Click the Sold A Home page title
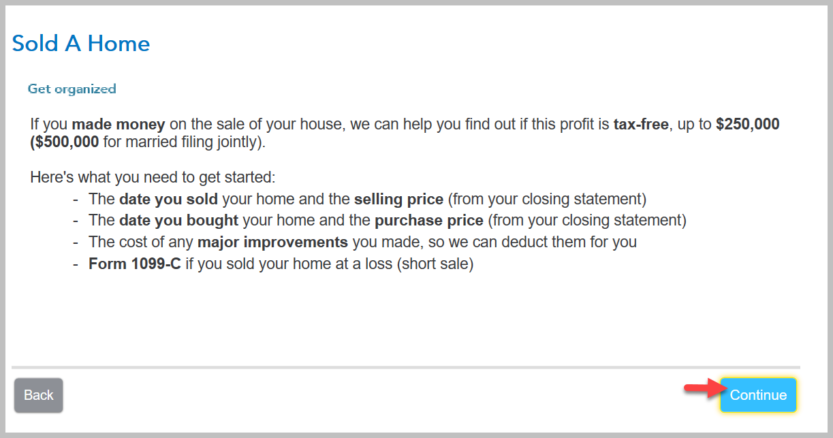Screen dimensions: 833x438 click(81, 44)
